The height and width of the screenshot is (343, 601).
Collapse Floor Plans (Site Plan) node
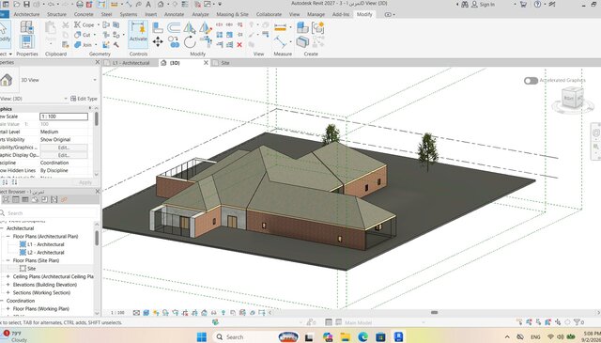pos(8,260)
